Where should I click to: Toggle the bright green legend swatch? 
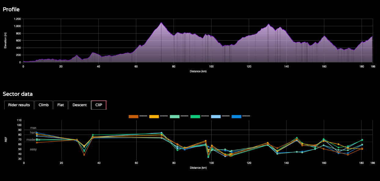click(195, 116)
